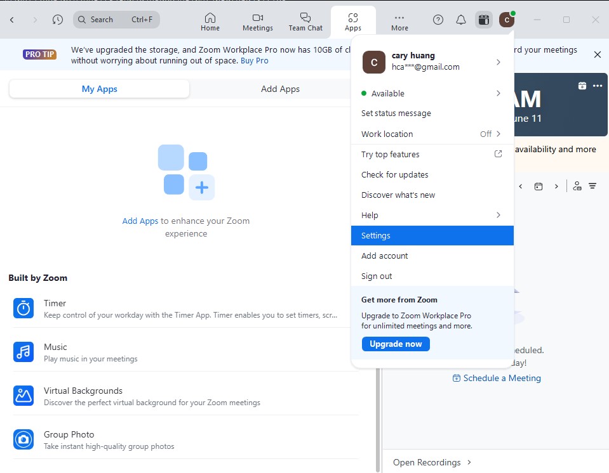This screenshot has height=473, width=609.
Task: Click the Virtual Backgrounds app icon
Action: pyautogui.click(x=23, y=396)
